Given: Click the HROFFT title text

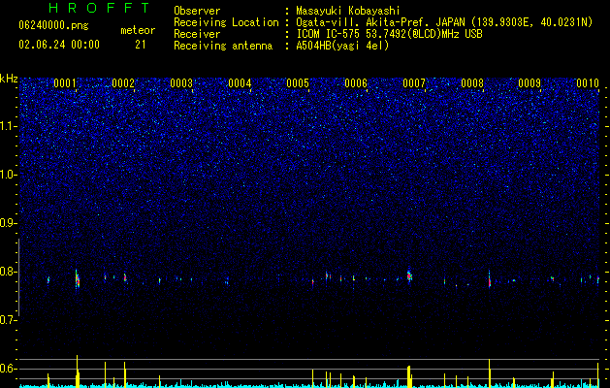Looking at the screenshot, I should pos(99,8).
